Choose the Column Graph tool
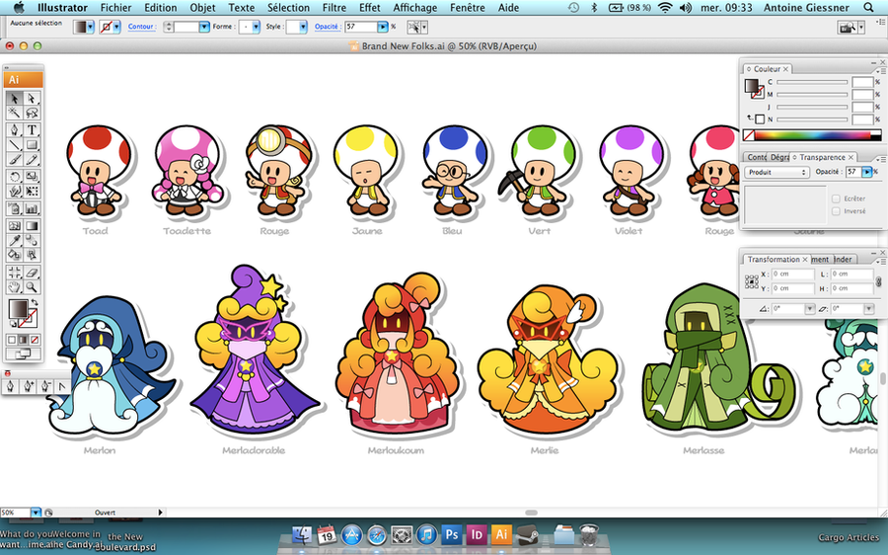Screen dimensions: 888x555 [x=32, y=209]
